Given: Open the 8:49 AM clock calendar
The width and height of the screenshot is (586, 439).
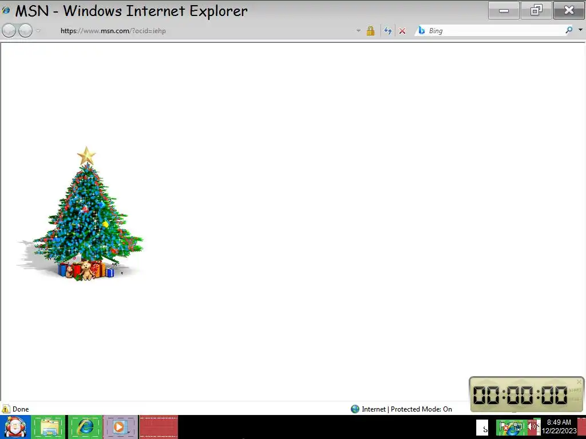Looking at the screenshot, I should pyautogui.click(x=559, y=426).
